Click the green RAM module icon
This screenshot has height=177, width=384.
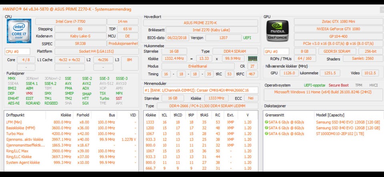tap(252, 59)
